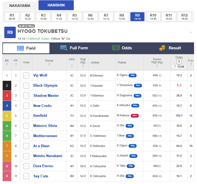Sort by BK column arrows

pyautogui.click(x=7, y=64)
